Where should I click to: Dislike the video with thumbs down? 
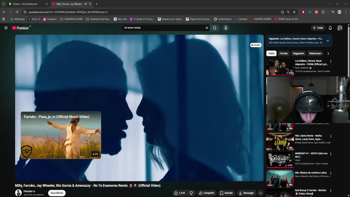coord(191,193)
